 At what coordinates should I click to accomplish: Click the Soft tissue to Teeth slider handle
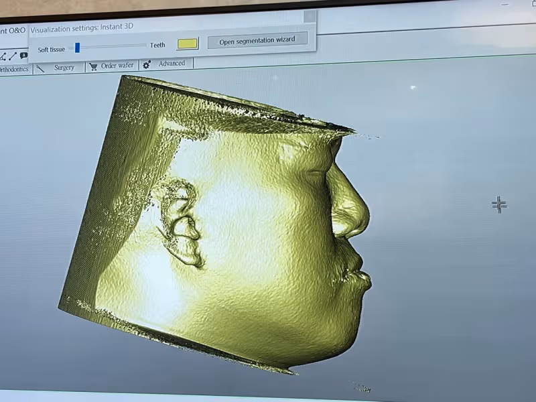(77, 48)
